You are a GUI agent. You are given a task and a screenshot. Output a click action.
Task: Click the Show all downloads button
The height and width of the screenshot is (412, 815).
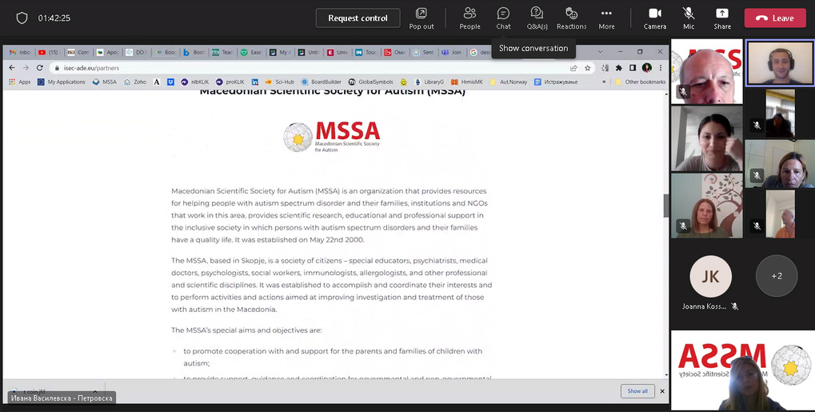click(637, 391)
